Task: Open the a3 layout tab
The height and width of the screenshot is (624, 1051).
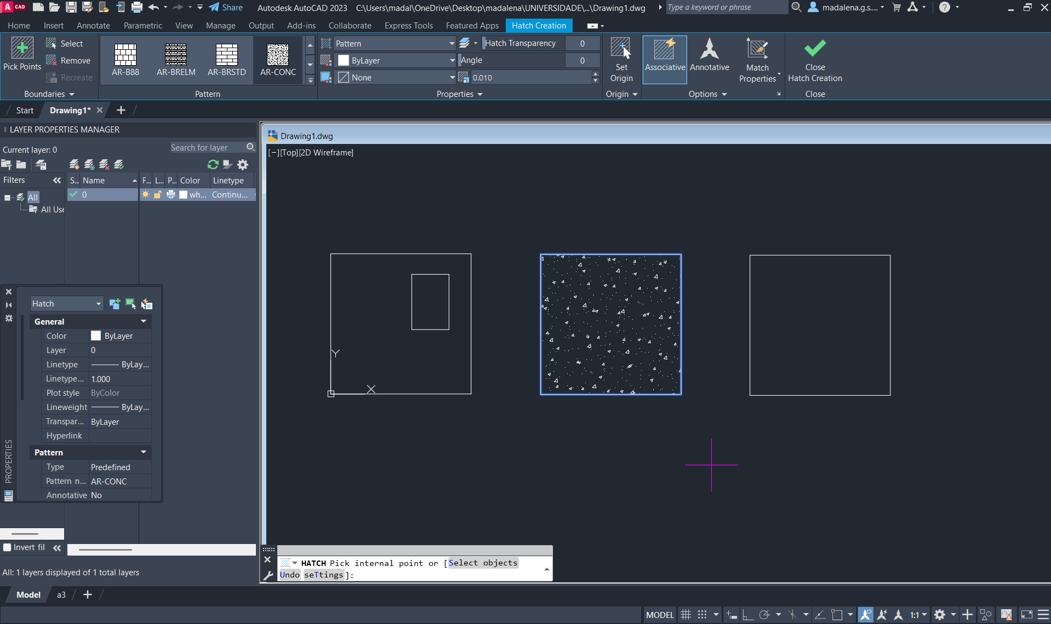Action: pyautogui.click(x=61, y=595)
